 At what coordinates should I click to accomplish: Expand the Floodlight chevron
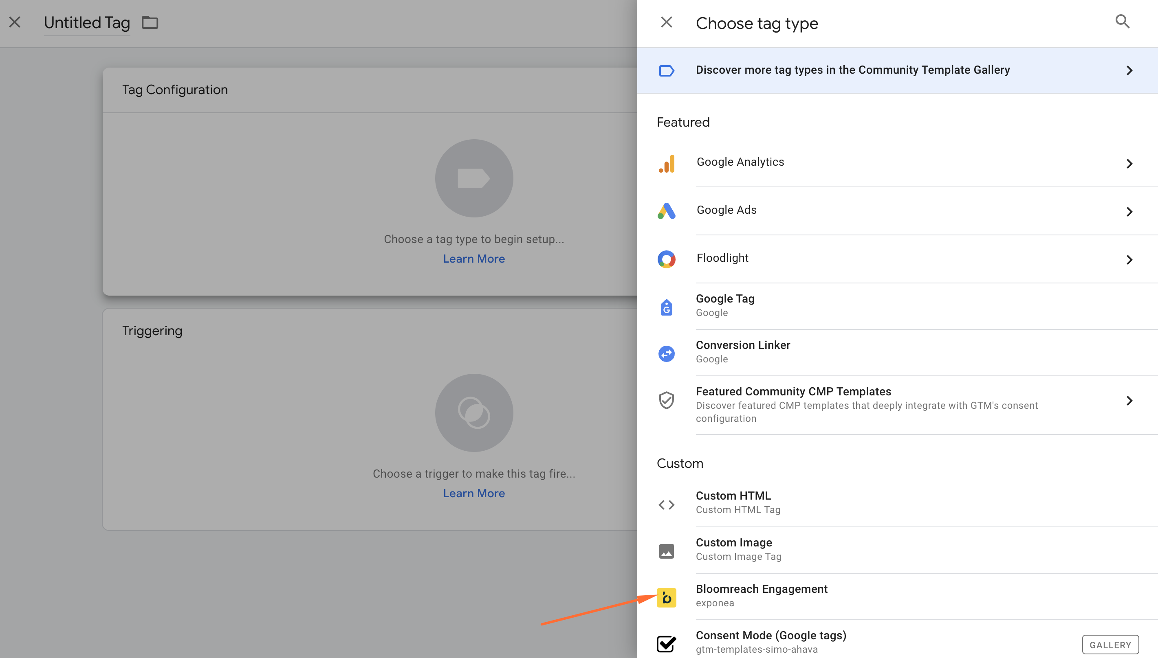pos(1129,259)
